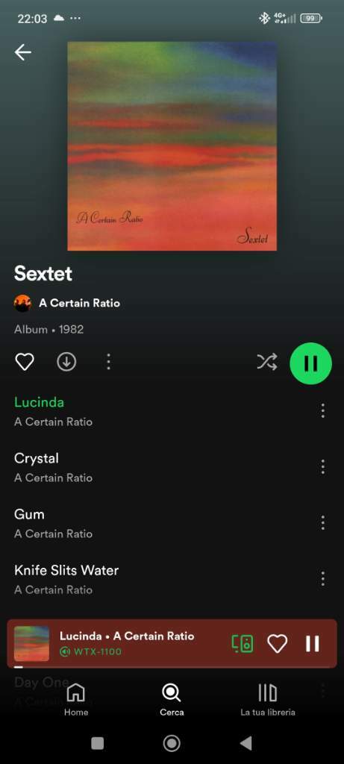Tap the back arrow icon

(x=23, y=52)
